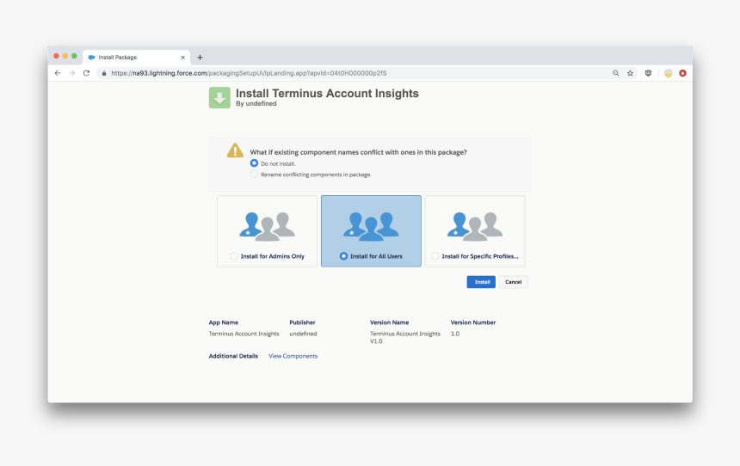Viewport: 740px width, 466px height.
Task: Click the green package download icon
Action: pyautogui.click(x=219, y=97)
